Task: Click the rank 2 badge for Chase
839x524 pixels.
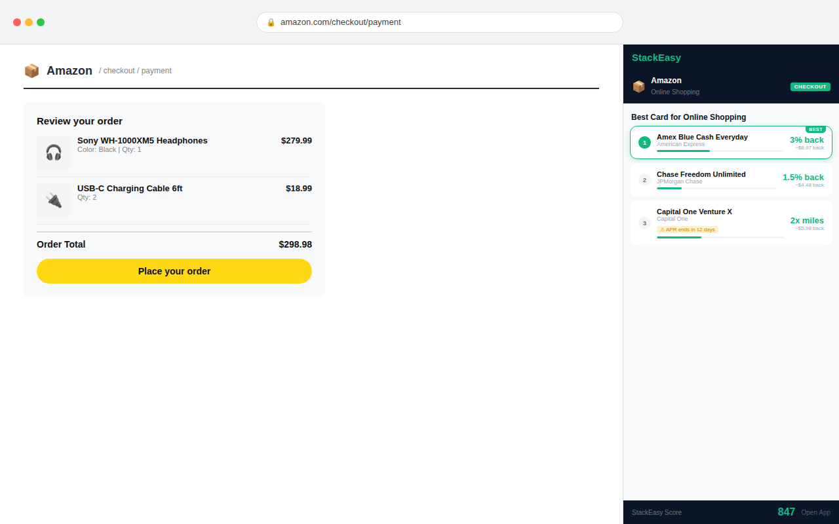Action: click(644, 180)
